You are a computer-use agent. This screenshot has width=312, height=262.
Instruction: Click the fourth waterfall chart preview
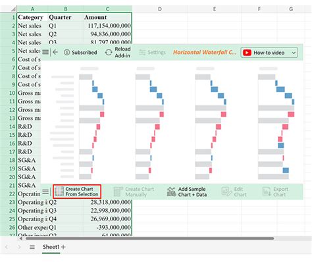(276, 123)
